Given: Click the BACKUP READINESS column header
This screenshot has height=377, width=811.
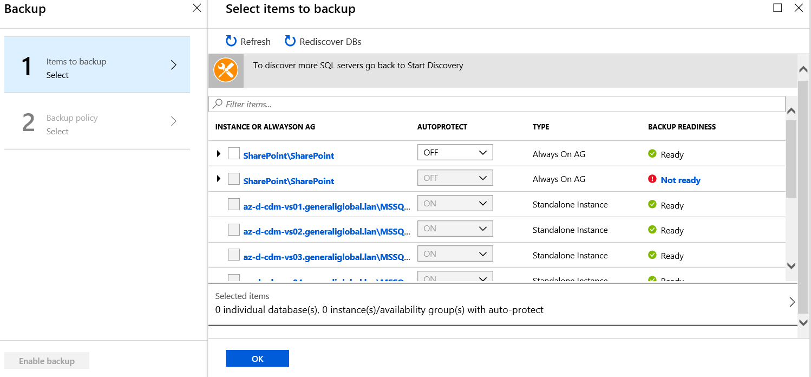Looking at the screenshot, I should tap(682, 127).
